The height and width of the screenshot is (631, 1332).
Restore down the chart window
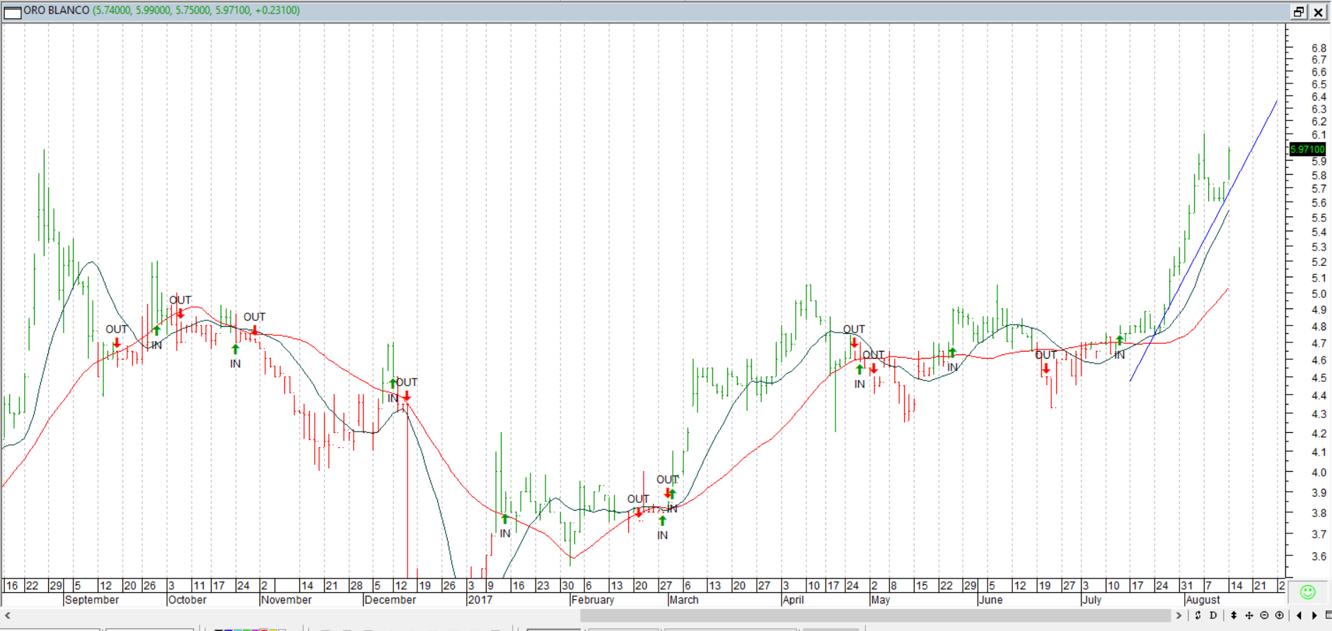click(x=1299, y=12)
